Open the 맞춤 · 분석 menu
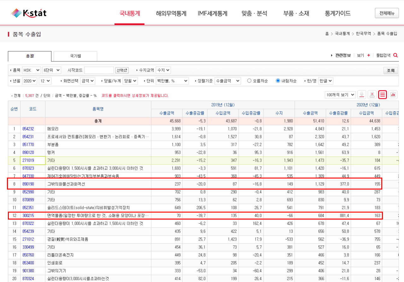 pyautogui.click(x=254, y=14)
